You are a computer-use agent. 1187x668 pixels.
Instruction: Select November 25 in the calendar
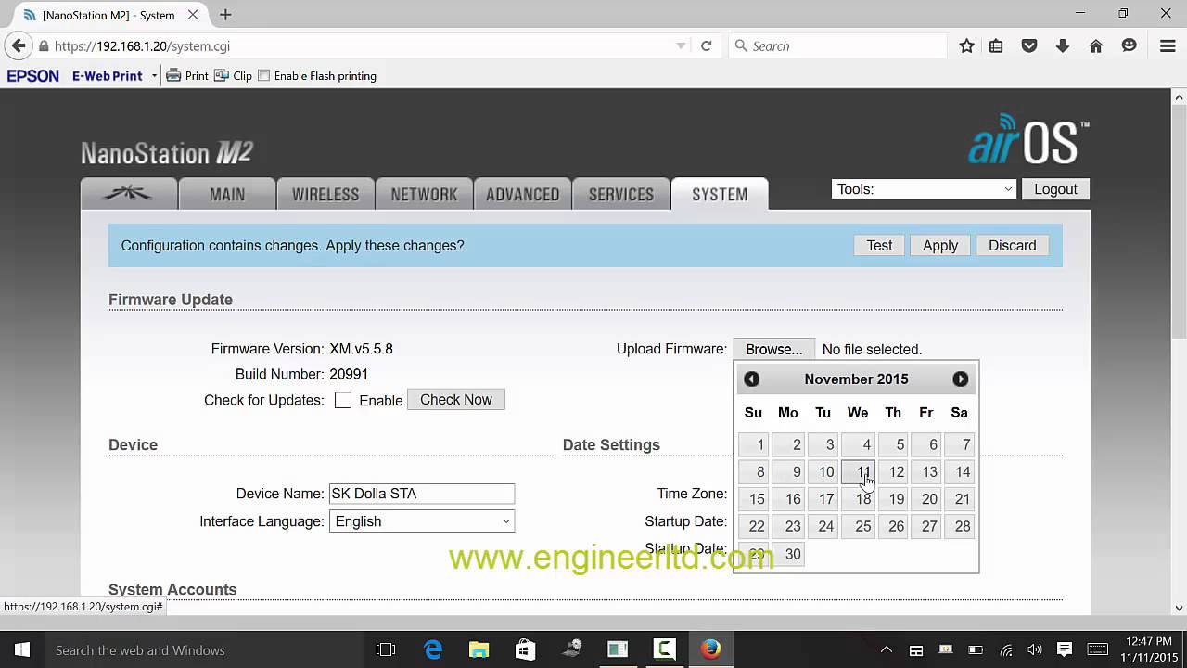(858, 527)
